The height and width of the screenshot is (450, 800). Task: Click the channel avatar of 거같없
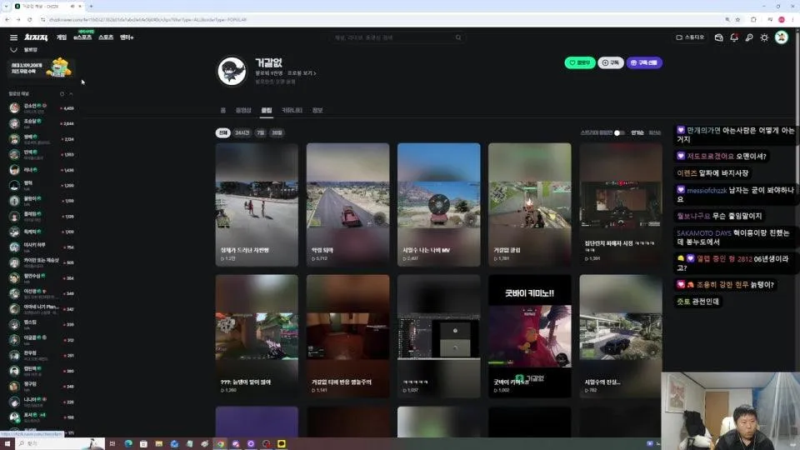coord(232,70)
